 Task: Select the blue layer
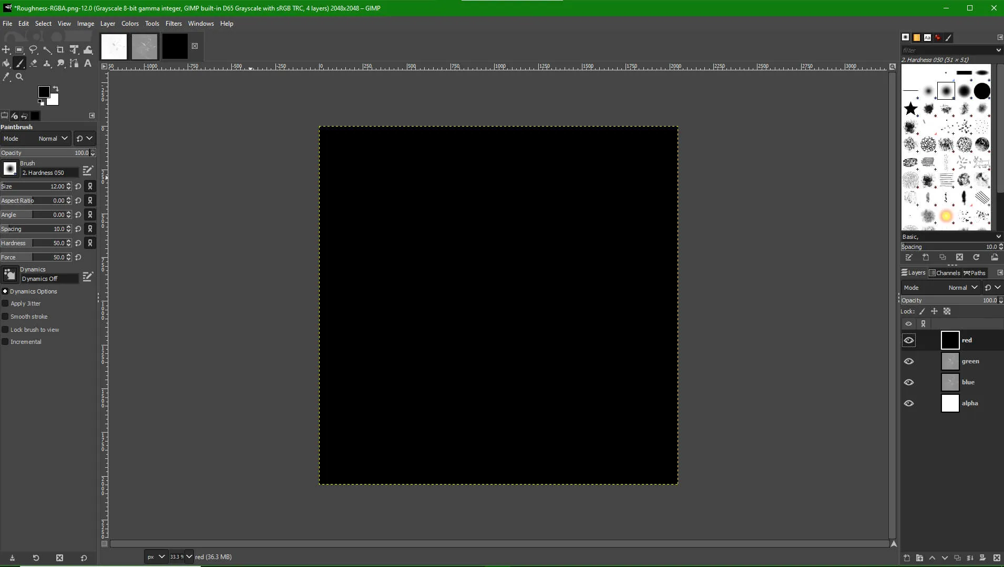[968, 382]
